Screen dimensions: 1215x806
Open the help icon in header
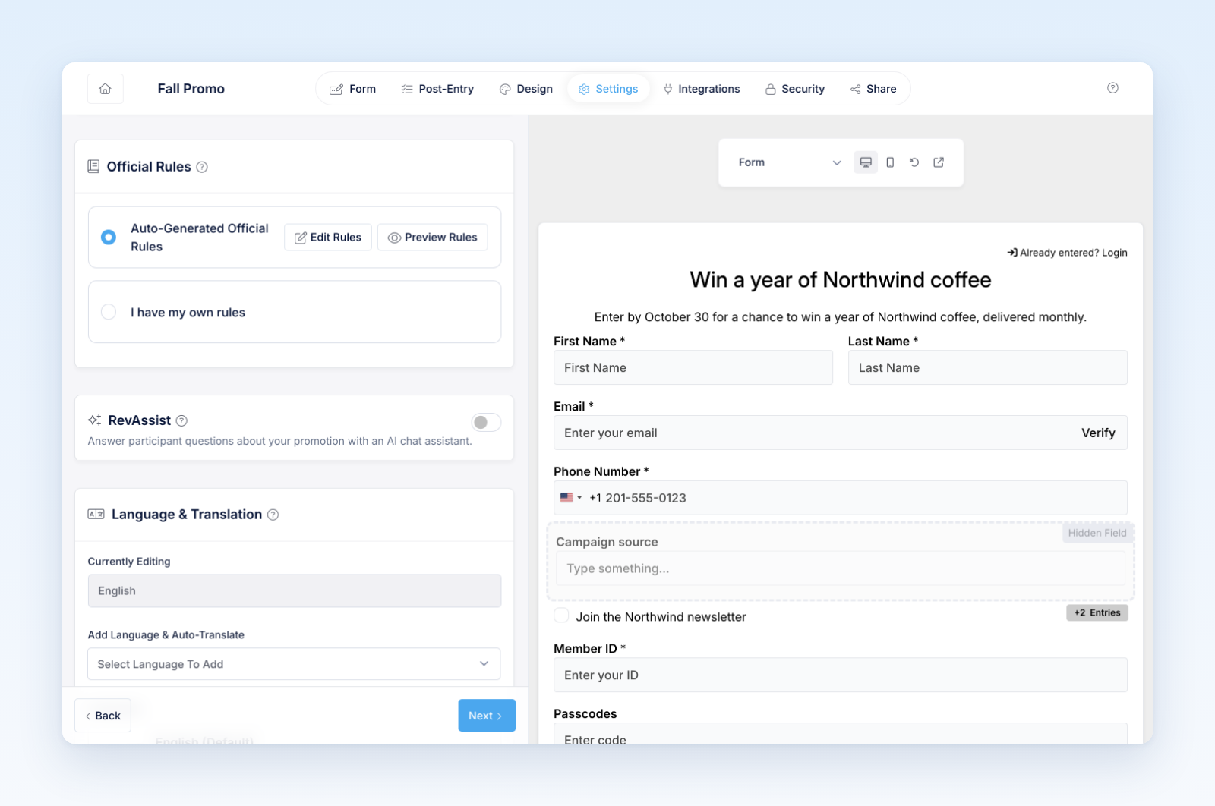(1112, 88)
